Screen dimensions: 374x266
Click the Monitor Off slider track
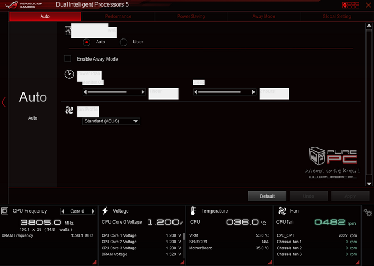(114, 92)
